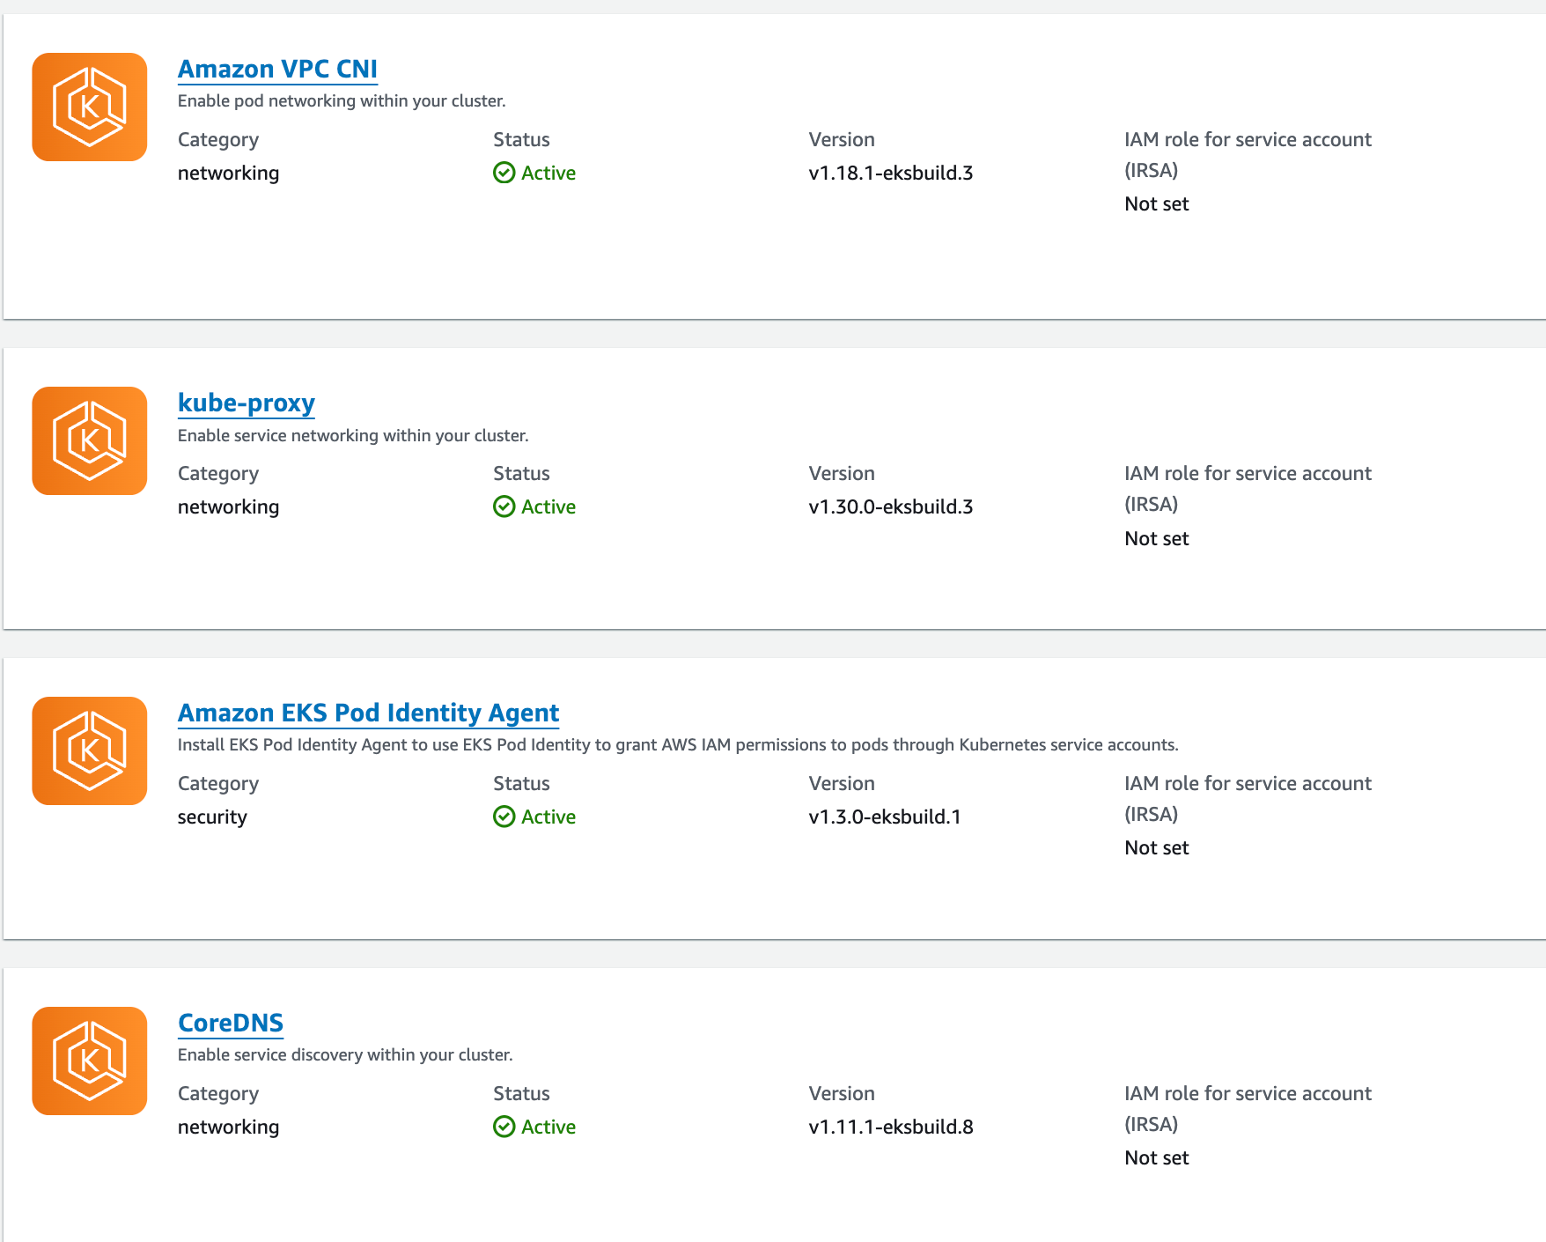Image resolution: width=1546 pixels, height=1242 pixels.
Task: Click version v1.18.1-eksbuild.3 text
Action: coord(891,173)
